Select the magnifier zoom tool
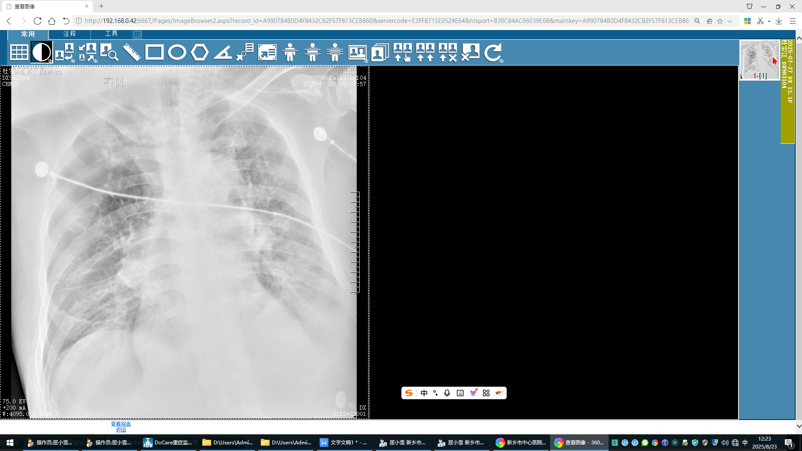Screen dimensions: 802x451 click(109, 53)
